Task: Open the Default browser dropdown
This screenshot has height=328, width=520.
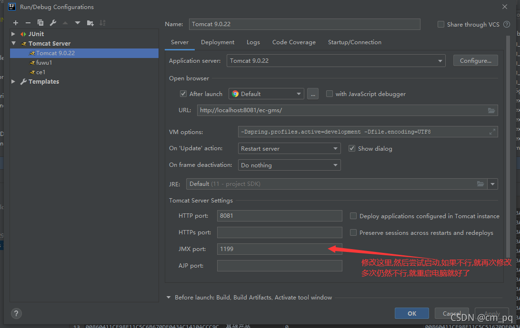Action: point(266,94)
